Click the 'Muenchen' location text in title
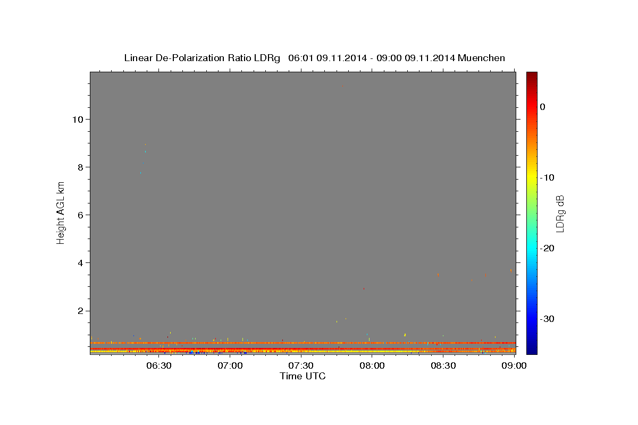Screen dimensions: 638x425 pos(481,58)
